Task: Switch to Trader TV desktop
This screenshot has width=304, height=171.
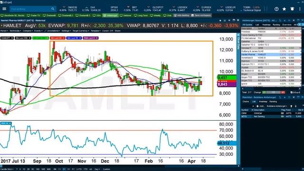Action: (34, 15)
